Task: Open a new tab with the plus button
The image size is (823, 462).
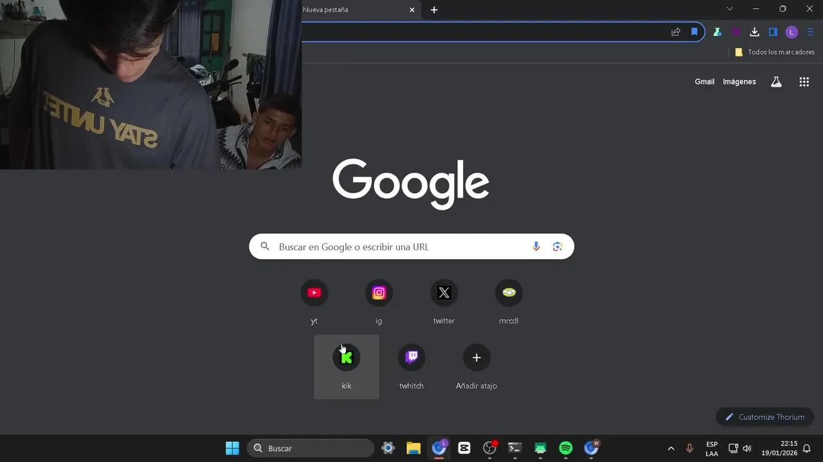Action: click(x=434, y=10)
